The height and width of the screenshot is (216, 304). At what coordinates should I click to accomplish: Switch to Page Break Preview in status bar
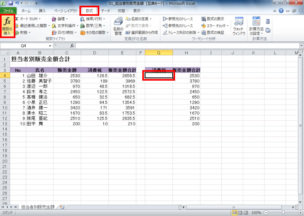[246, 213]
